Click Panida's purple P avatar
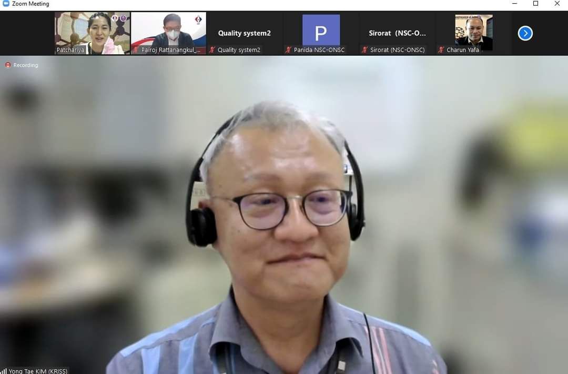This screenshot has width=568, height=374. [x=321, y=30]
